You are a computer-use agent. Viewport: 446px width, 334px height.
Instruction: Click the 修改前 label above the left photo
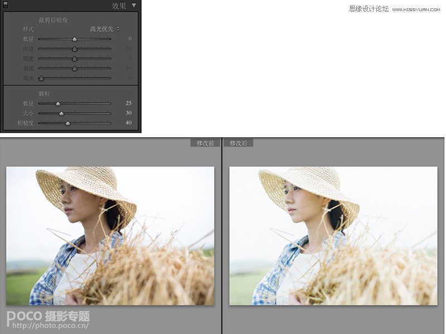point(205,143)
